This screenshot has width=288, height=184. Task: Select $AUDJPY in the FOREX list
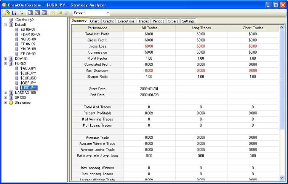tap(29, 68)
